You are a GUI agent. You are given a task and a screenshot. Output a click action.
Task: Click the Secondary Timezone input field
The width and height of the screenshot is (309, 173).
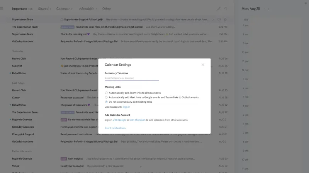[132, 78]
